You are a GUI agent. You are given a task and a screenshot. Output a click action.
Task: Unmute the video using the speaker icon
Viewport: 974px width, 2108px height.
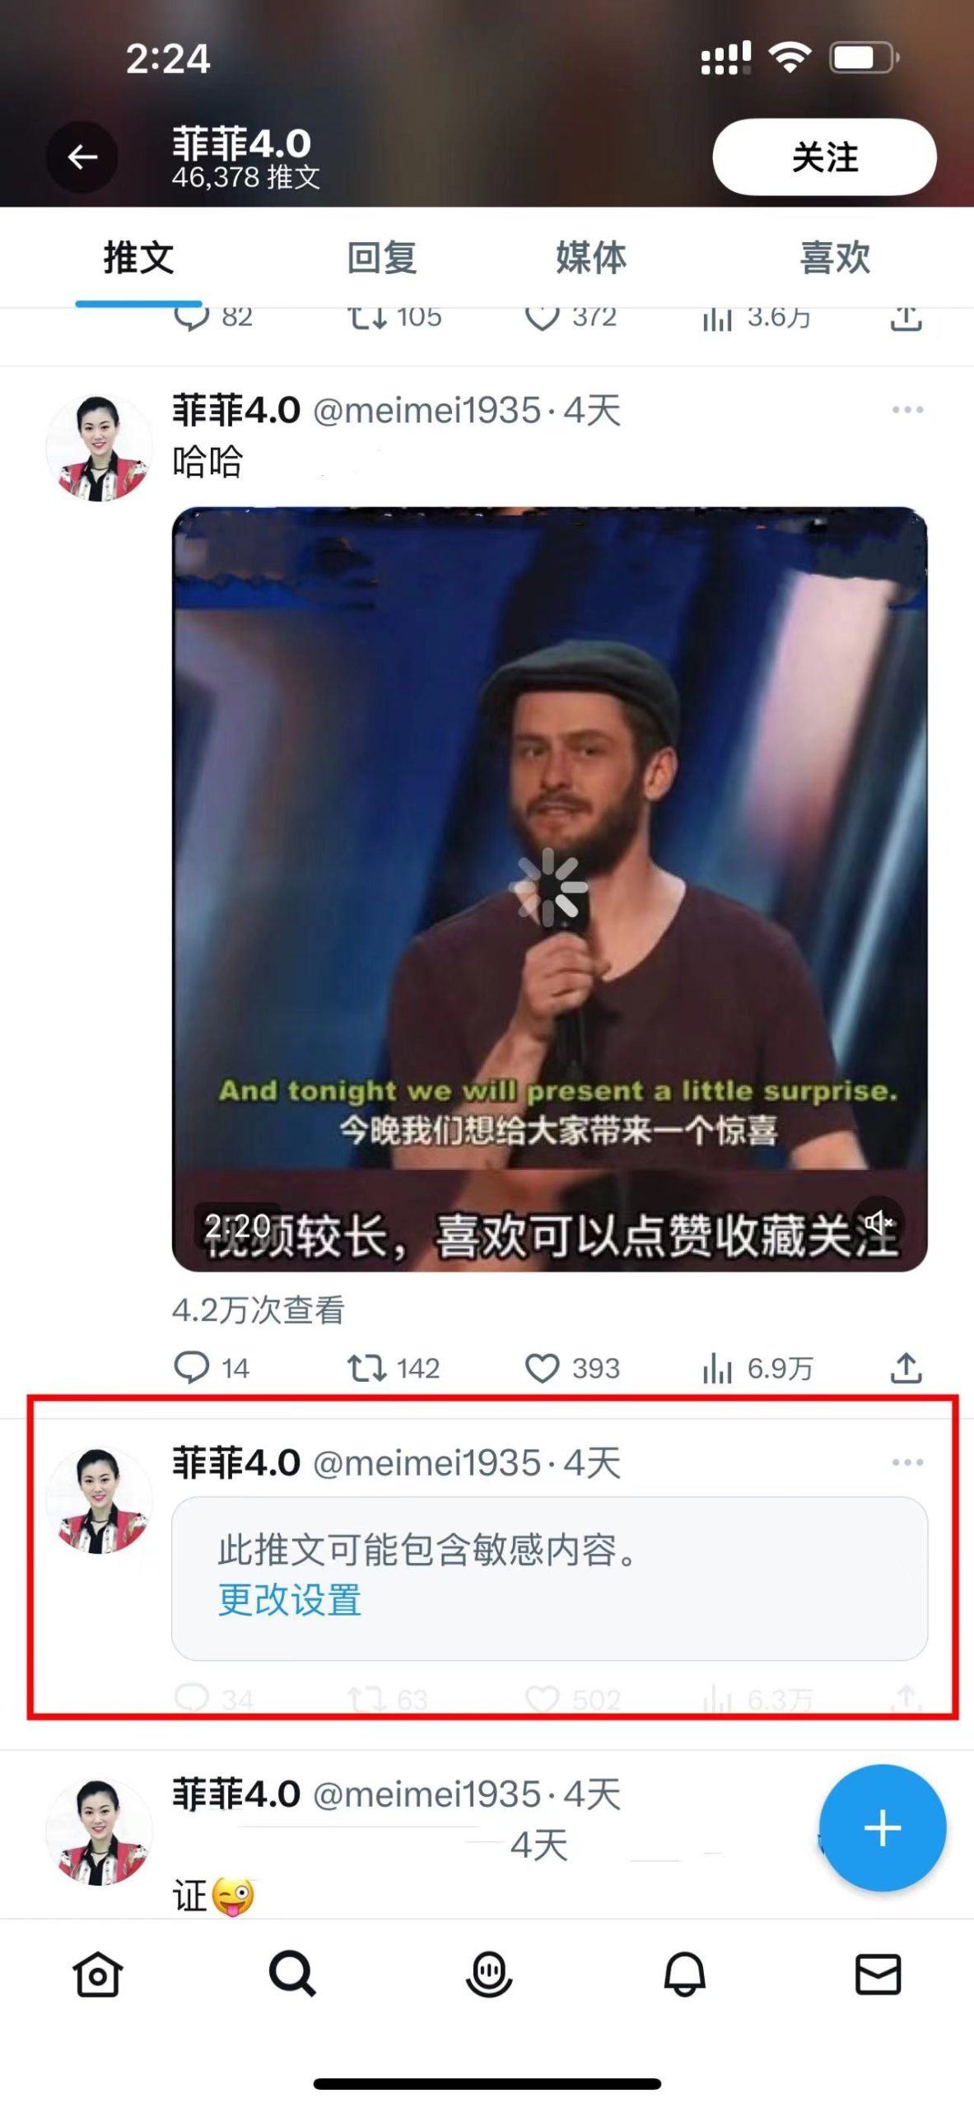[x=878, y=1221]
